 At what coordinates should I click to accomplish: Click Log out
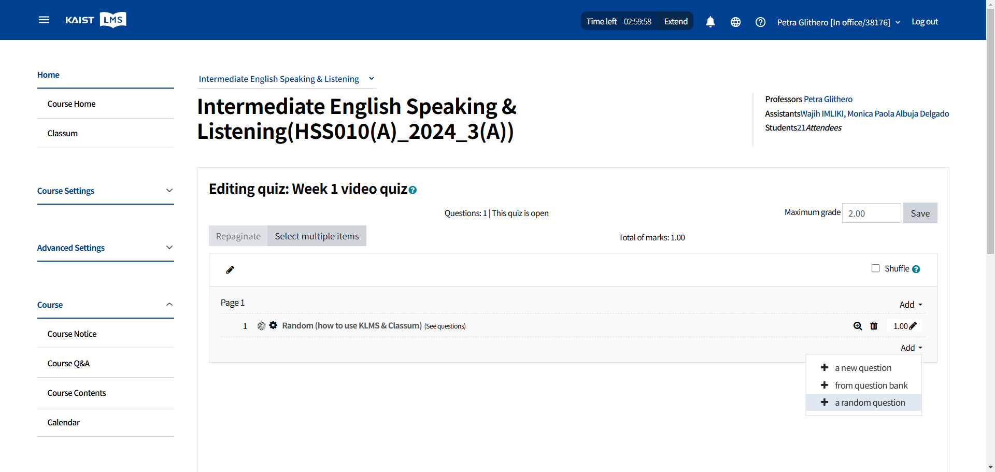(x=925, y=21)
